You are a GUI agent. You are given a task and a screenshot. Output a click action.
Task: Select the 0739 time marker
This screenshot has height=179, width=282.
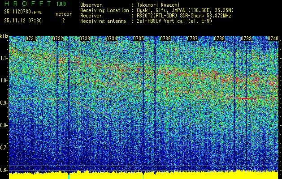click(246, 39)
